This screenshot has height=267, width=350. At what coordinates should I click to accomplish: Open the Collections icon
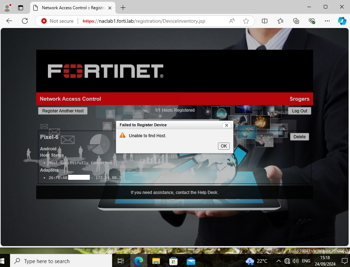[296, 21]
